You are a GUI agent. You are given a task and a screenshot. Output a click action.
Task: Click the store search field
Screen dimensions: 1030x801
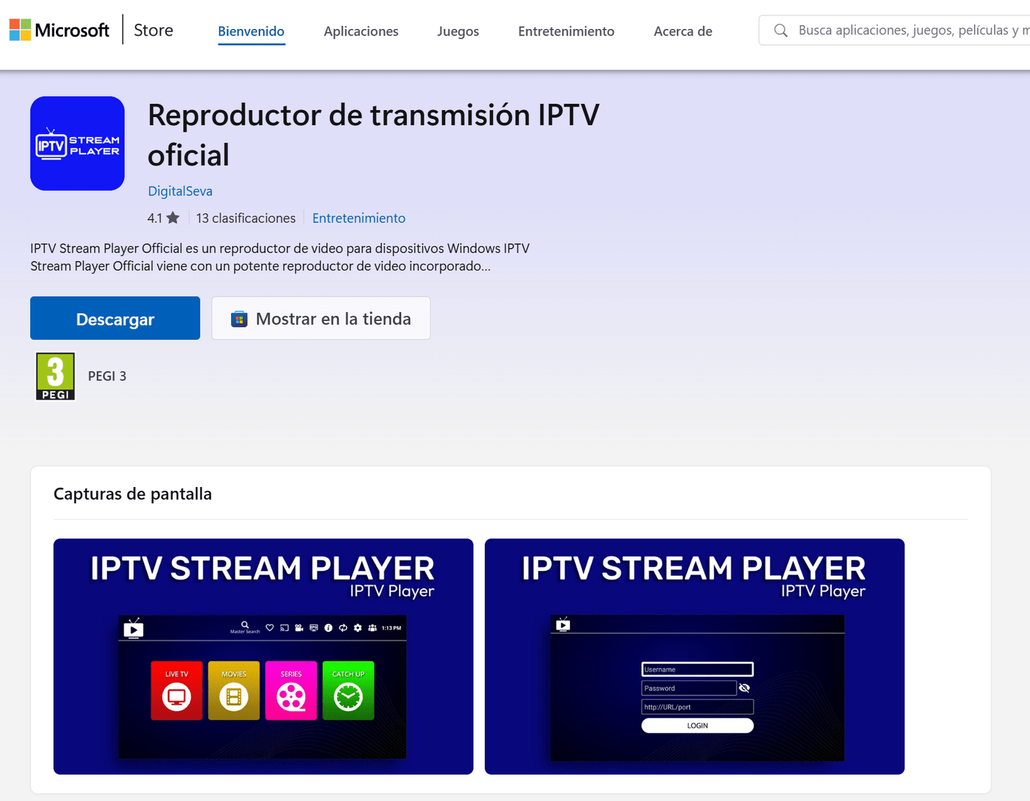(901, 29)
